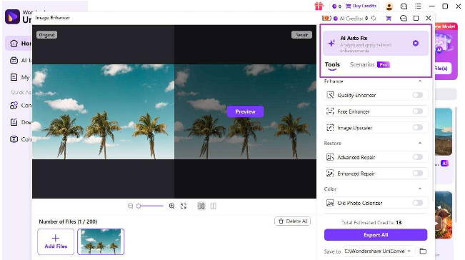The height and width of the screenshot is (260, 465).
Task: Enable the Face Enhancer toggle
Action: (418, 111)
